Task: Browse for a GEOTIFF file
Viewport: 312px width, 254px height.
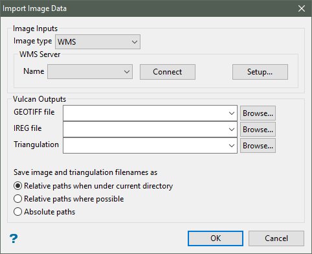Action: pos(258,113)
